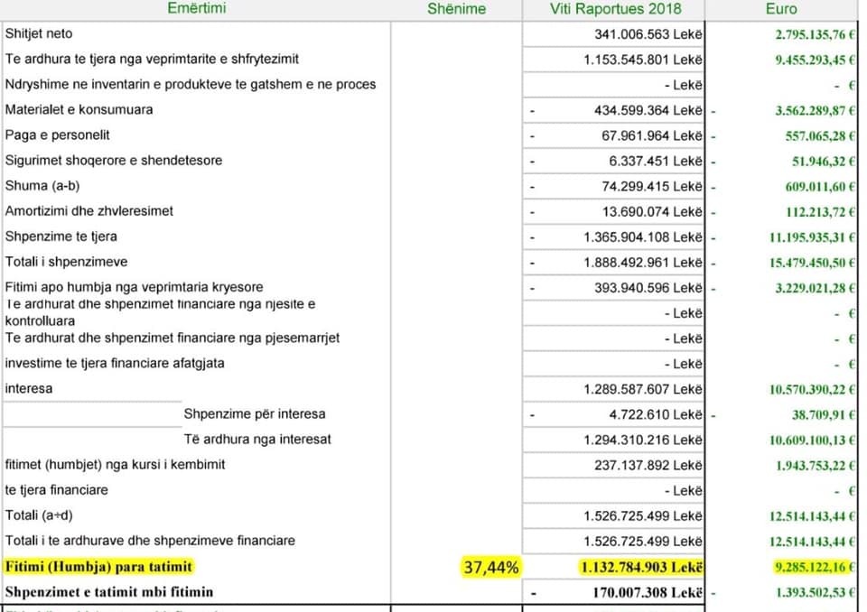Click the 341.006.563 Lekë value cell
The image size is (867, 612).
(642, 34)
